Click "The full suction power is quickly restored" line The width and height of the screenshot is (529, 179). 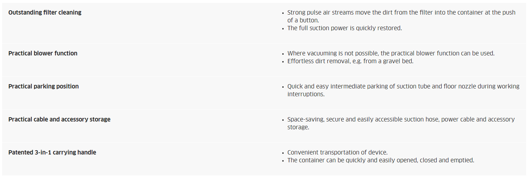pyautogui.click(x=345, y=28)
